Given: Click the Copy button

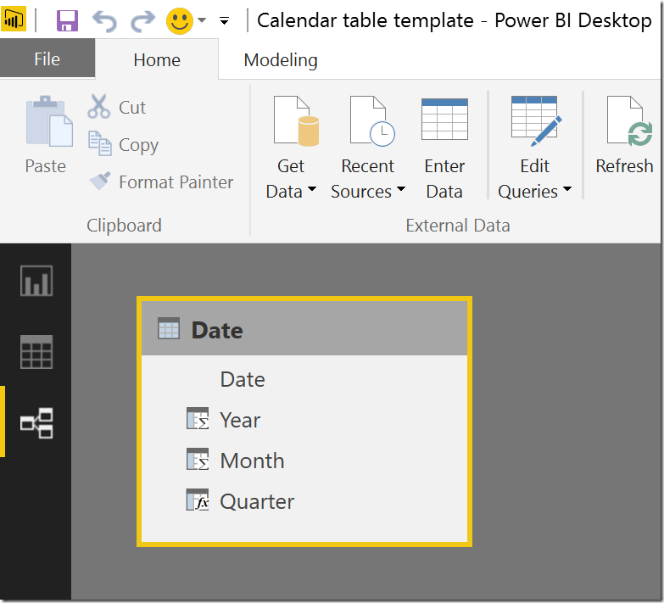Looking at the screenshot, I should tap(124, 145).
